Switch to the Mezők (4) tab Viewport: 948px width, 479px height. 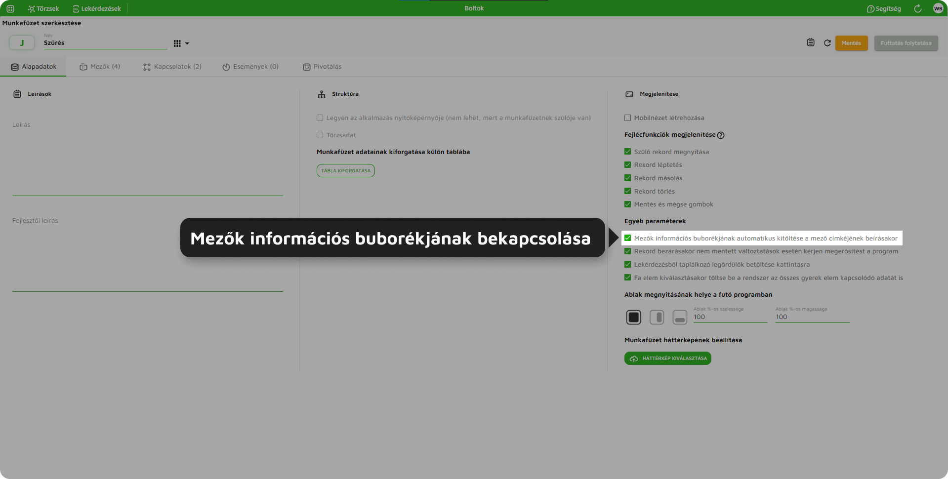tap(100, 67)
